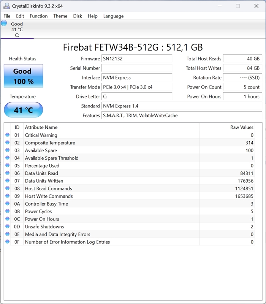The width and height of the screenshot is (266, 304).
Task: Open the Theme menu
Action: (60, 16)
